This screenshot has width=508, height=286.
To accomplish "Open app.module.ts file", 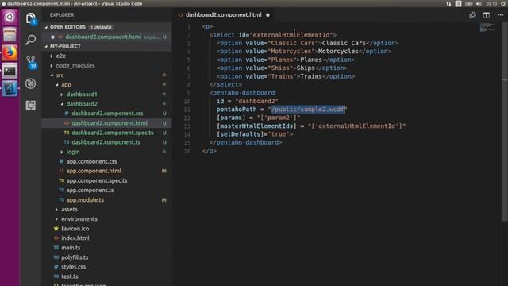I will pyautogui.click(x=85, y=200).
